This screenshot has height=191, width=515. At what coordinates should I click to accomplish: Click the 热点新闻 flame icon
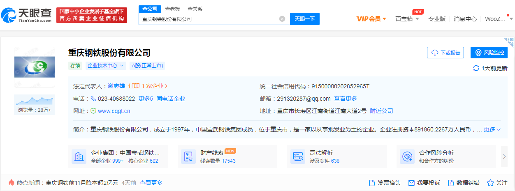(11, 183)
